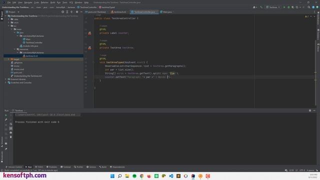Open Version Control tool window

click(x=13, y=167)
